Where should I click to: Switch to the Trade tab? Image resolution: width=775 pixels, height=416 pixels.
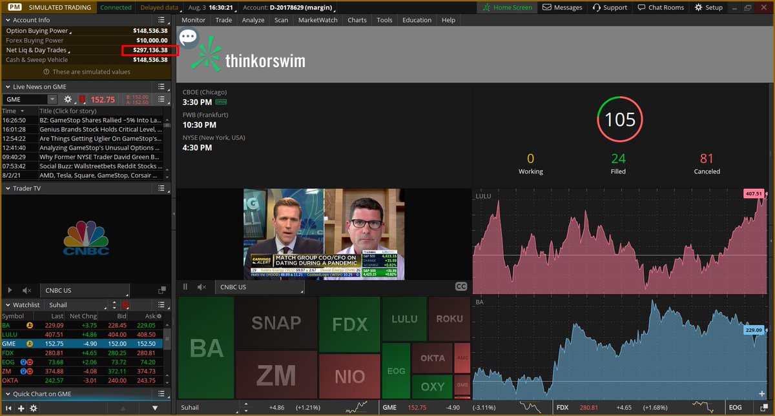tap(223, 20)
